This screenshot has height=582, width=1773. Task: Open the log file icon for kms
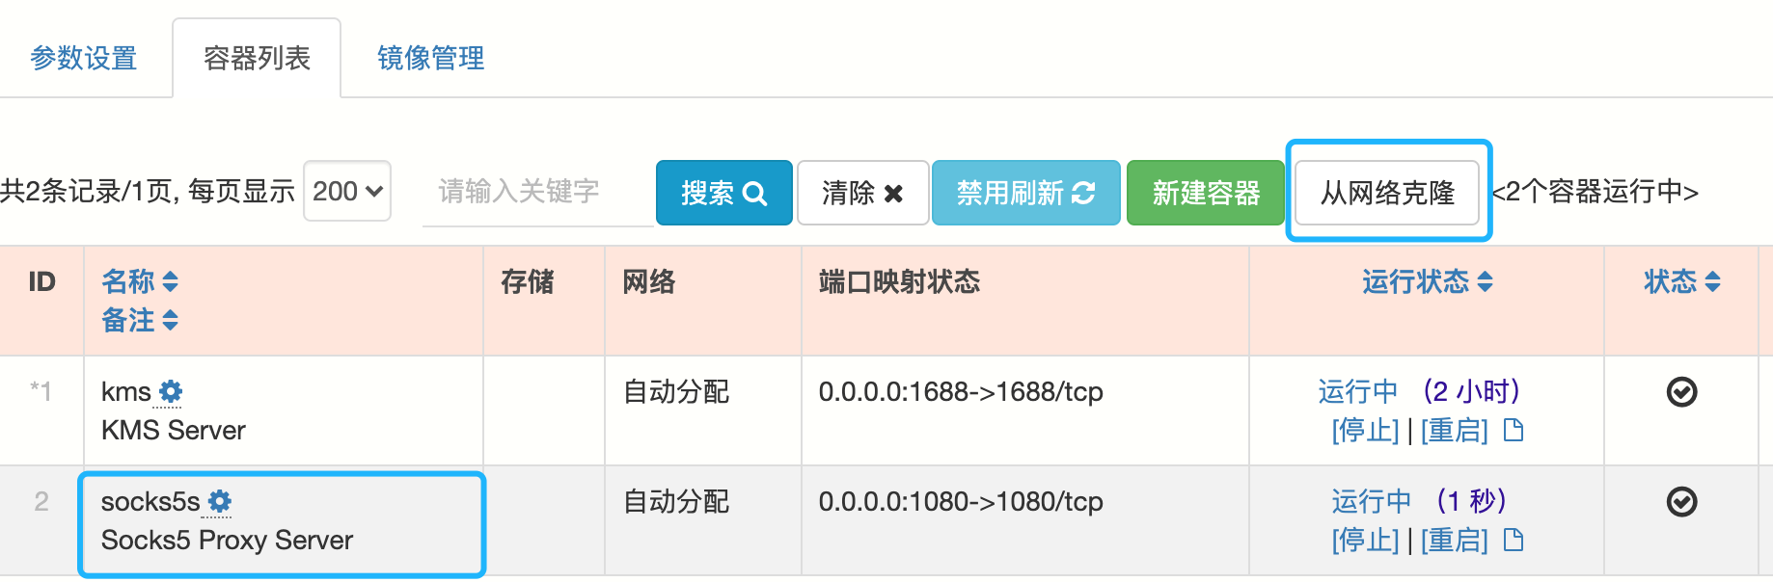pyautogui.click(x=1514, y=430)
